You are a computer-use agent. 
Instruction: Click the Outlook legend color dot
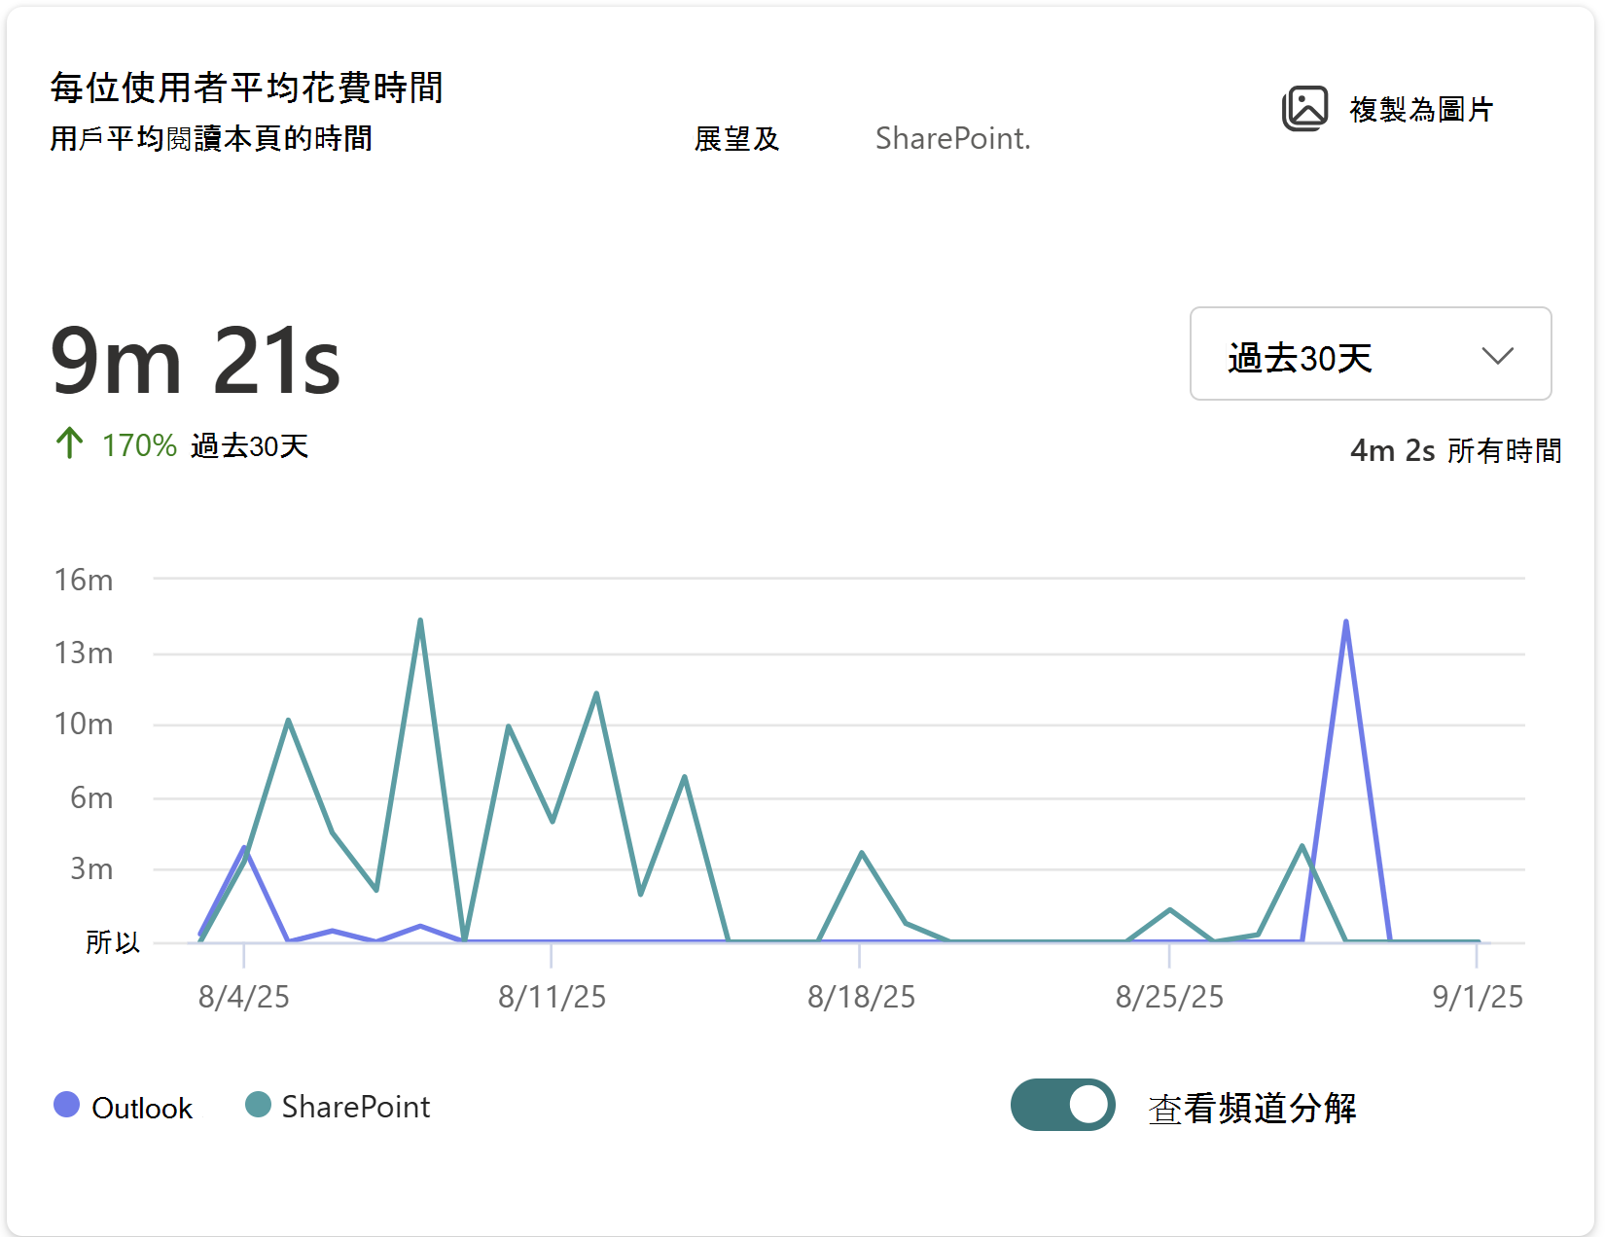tap(66, 1105)
